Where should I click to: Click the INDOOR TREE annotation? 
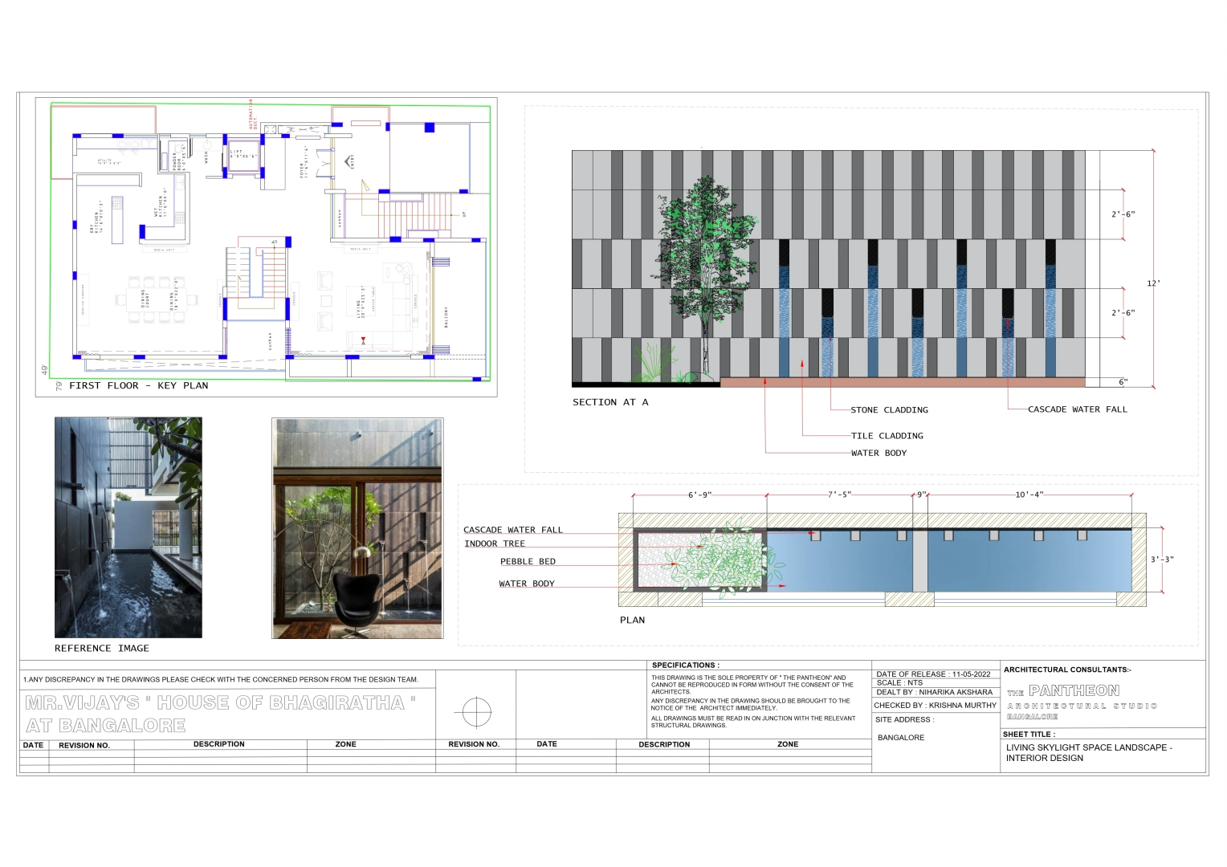click(495, 544)
